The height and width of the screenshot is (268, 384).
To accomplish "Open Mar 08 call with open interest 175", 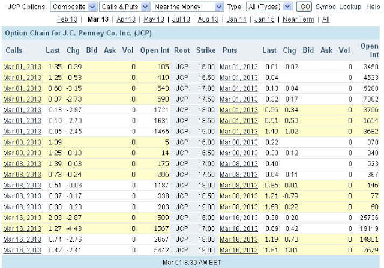I will pos(22,164).
